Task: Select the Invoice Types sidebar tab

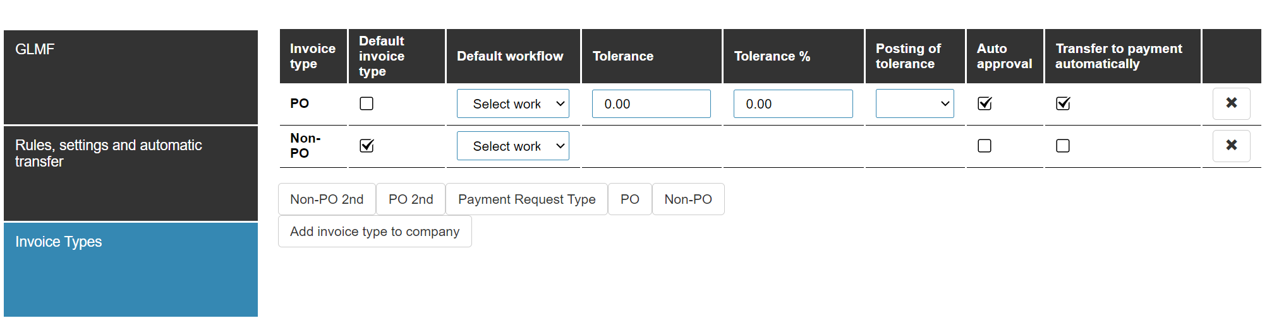Action: (x=131, y=269)
